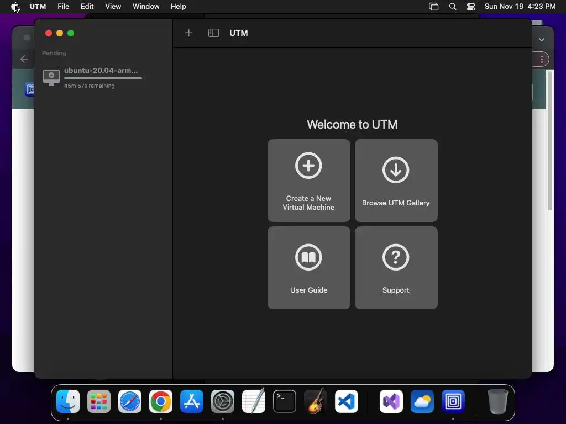Open Visual Studio from the Dock

point(391,401)
